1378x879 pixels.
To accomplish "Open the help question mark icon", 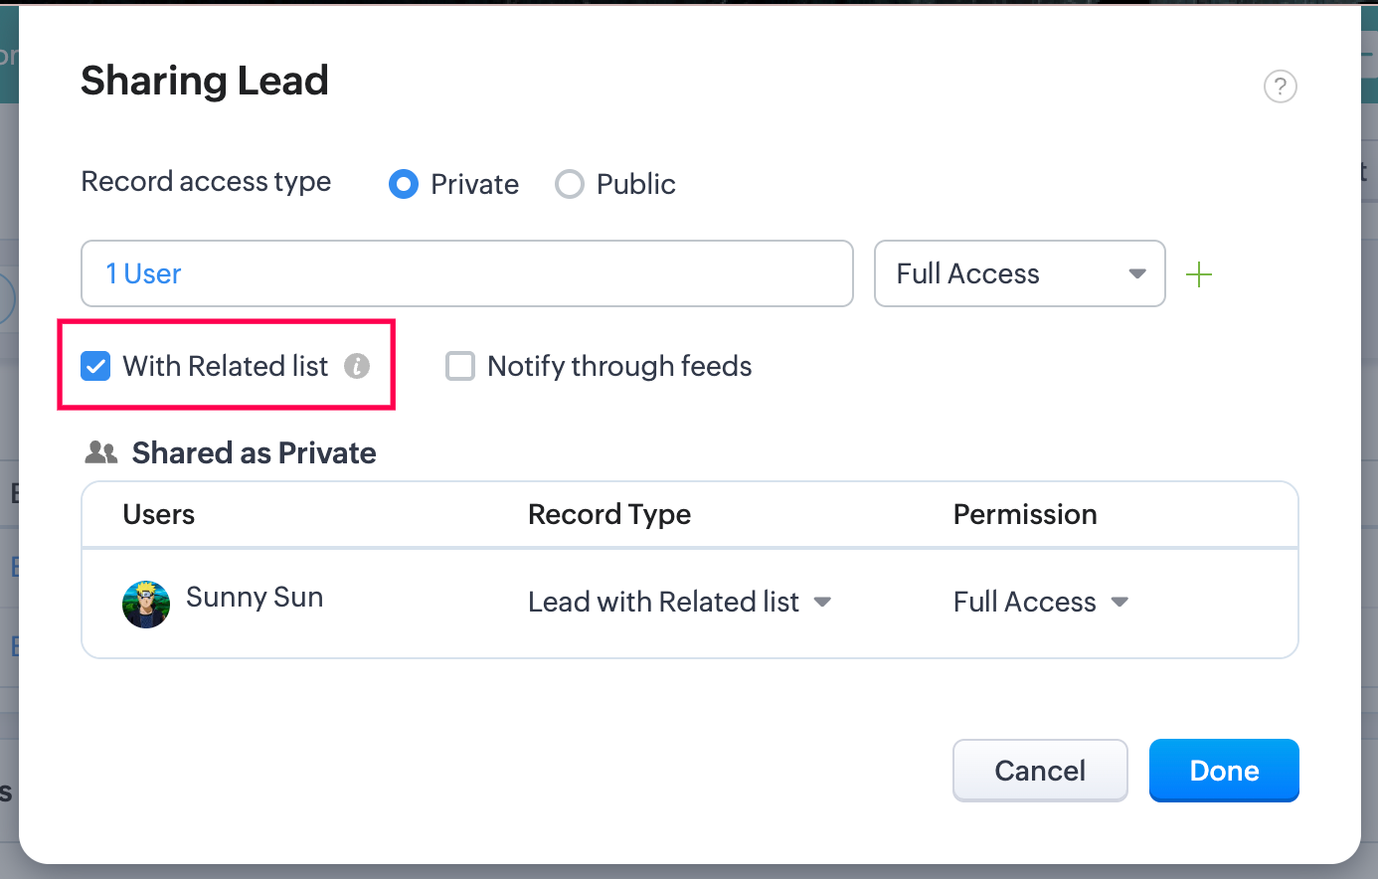I will (x=1280, y=87).
